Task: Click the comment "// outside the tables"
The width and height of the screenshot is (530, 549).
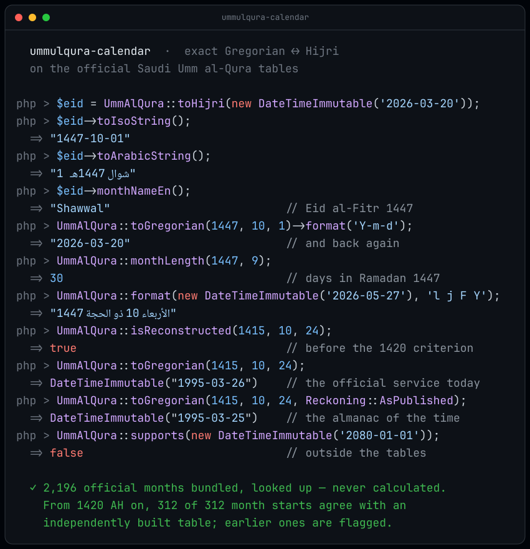Action: (356, 453)
